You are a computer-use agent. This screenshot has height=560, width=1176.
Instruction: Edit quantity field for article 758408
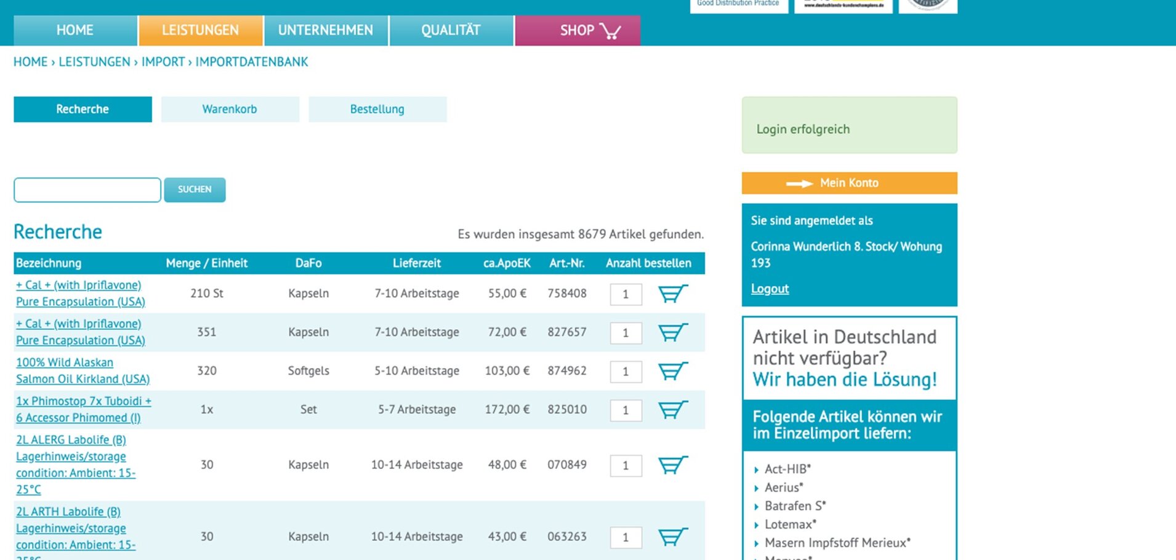626,294
